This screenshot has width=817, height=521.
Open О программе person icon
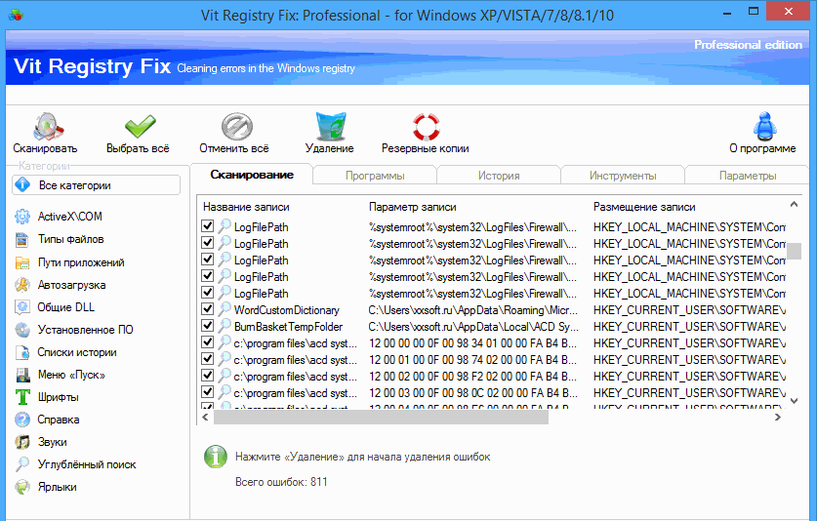pos(765,126)
